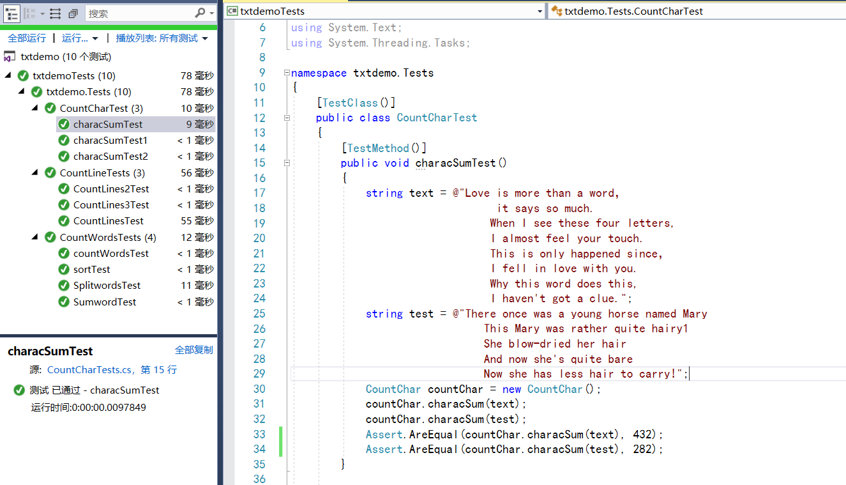Click the green check beside CountLines3Test
The height and width of the screenshot is (485, 846).
point(64,205)
